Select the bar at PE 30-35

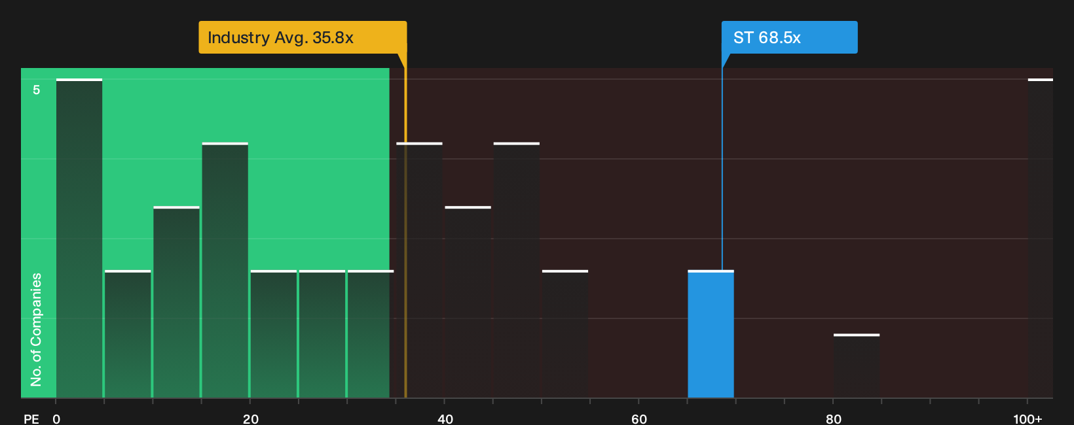371,334
